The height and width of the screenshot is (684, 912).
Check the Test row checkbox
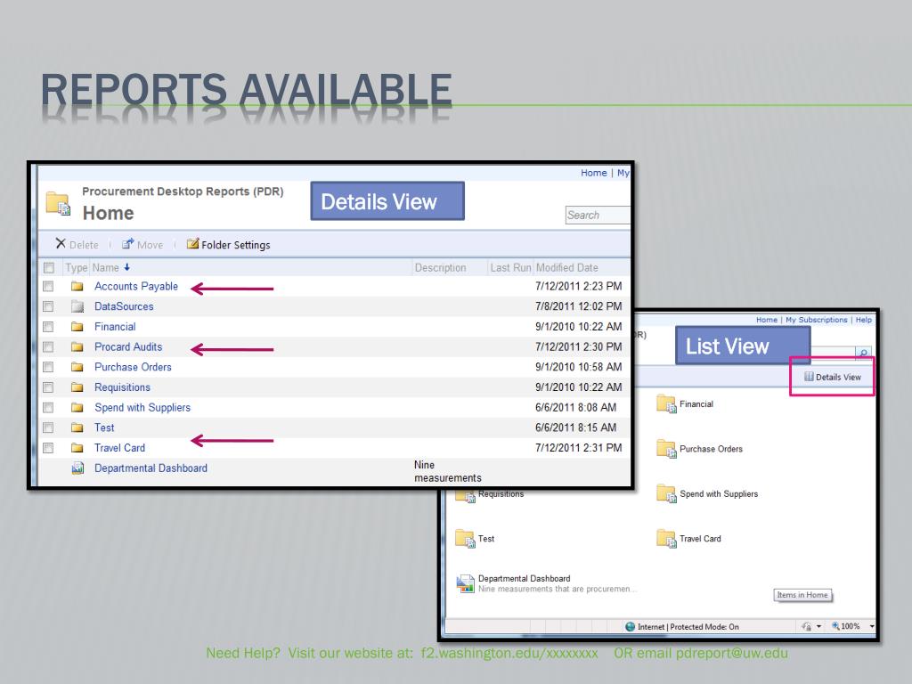pyautogui.click(x=48, y=427)
